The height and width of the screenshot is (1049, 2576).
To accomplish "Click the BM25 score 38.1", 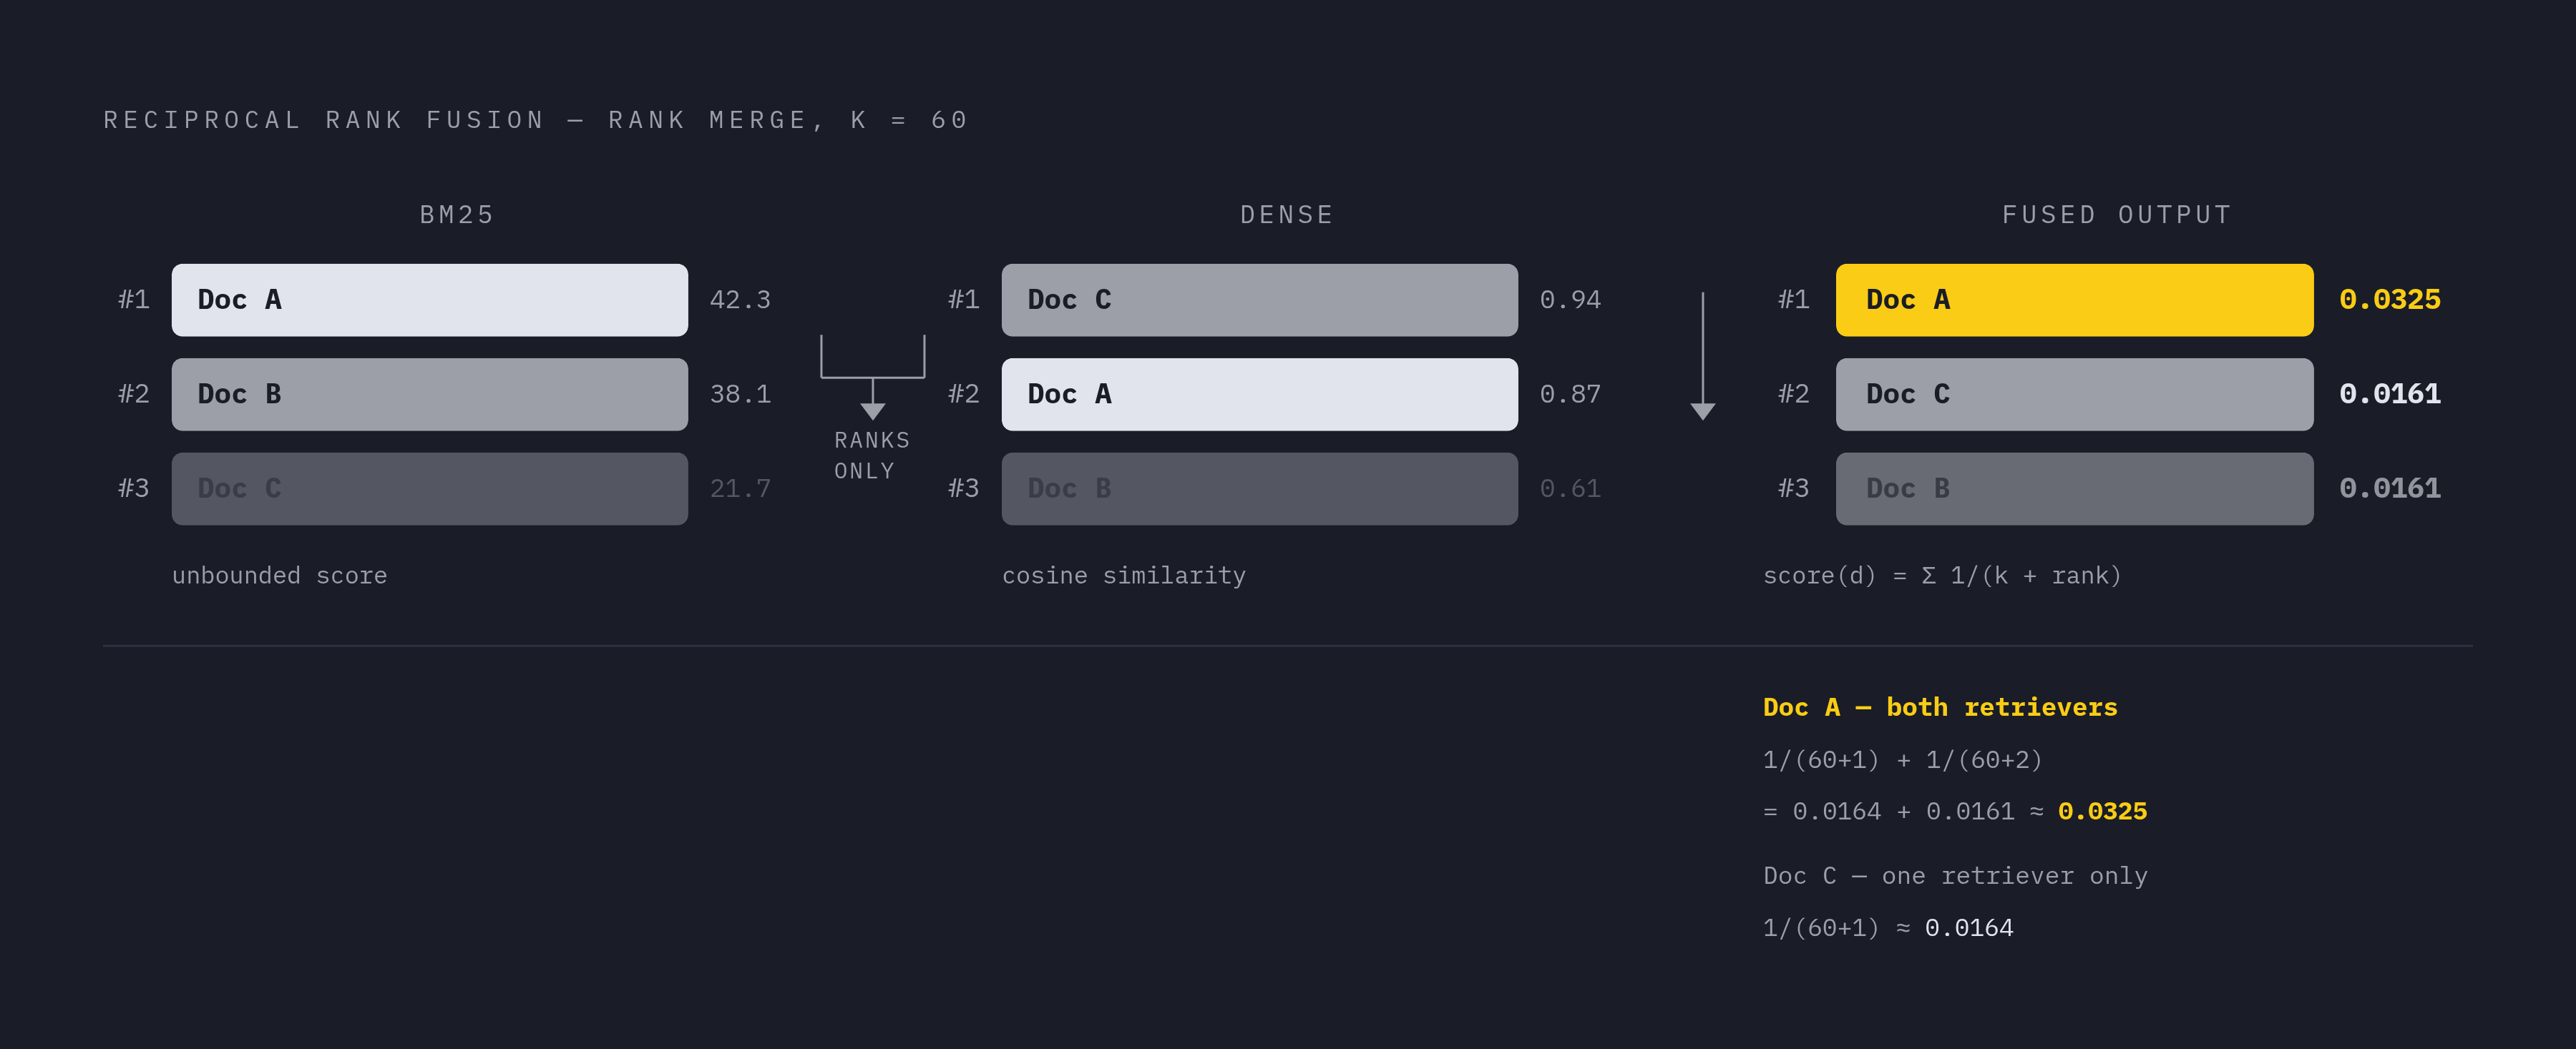I will tap(740, 395).
